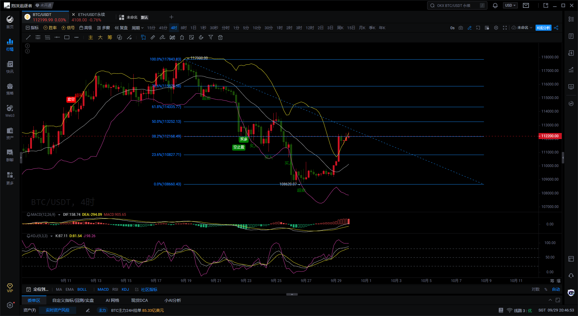This screenshot has height=316, width=578.
Task: Open the 复盘 replay button
Action: tap(121, 28)
